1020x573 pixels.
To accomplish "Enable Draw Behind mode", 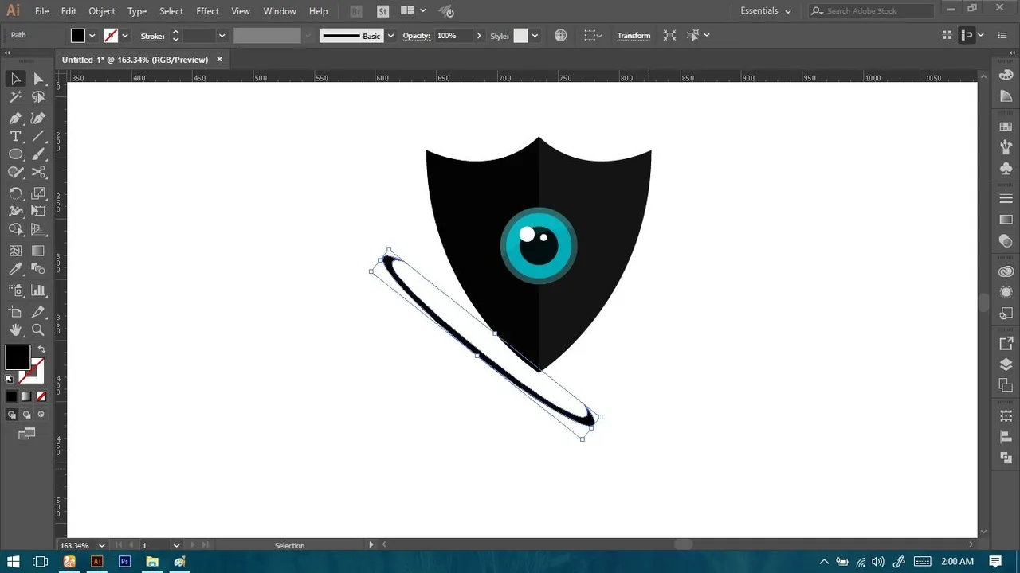I will click(26, 415).
